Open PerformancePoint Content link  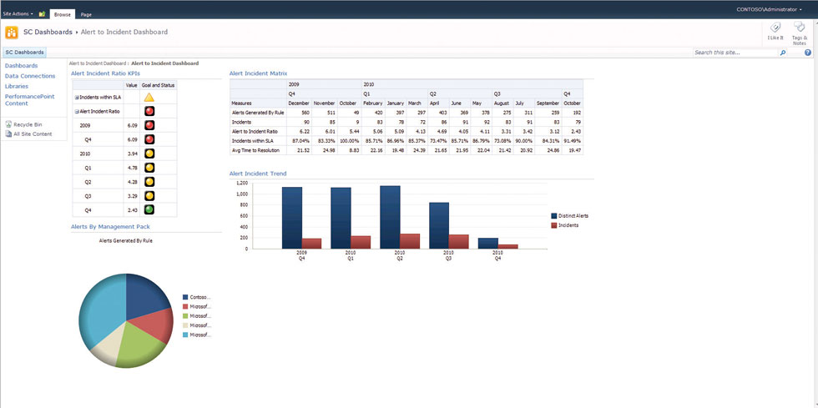pos(30,99)
